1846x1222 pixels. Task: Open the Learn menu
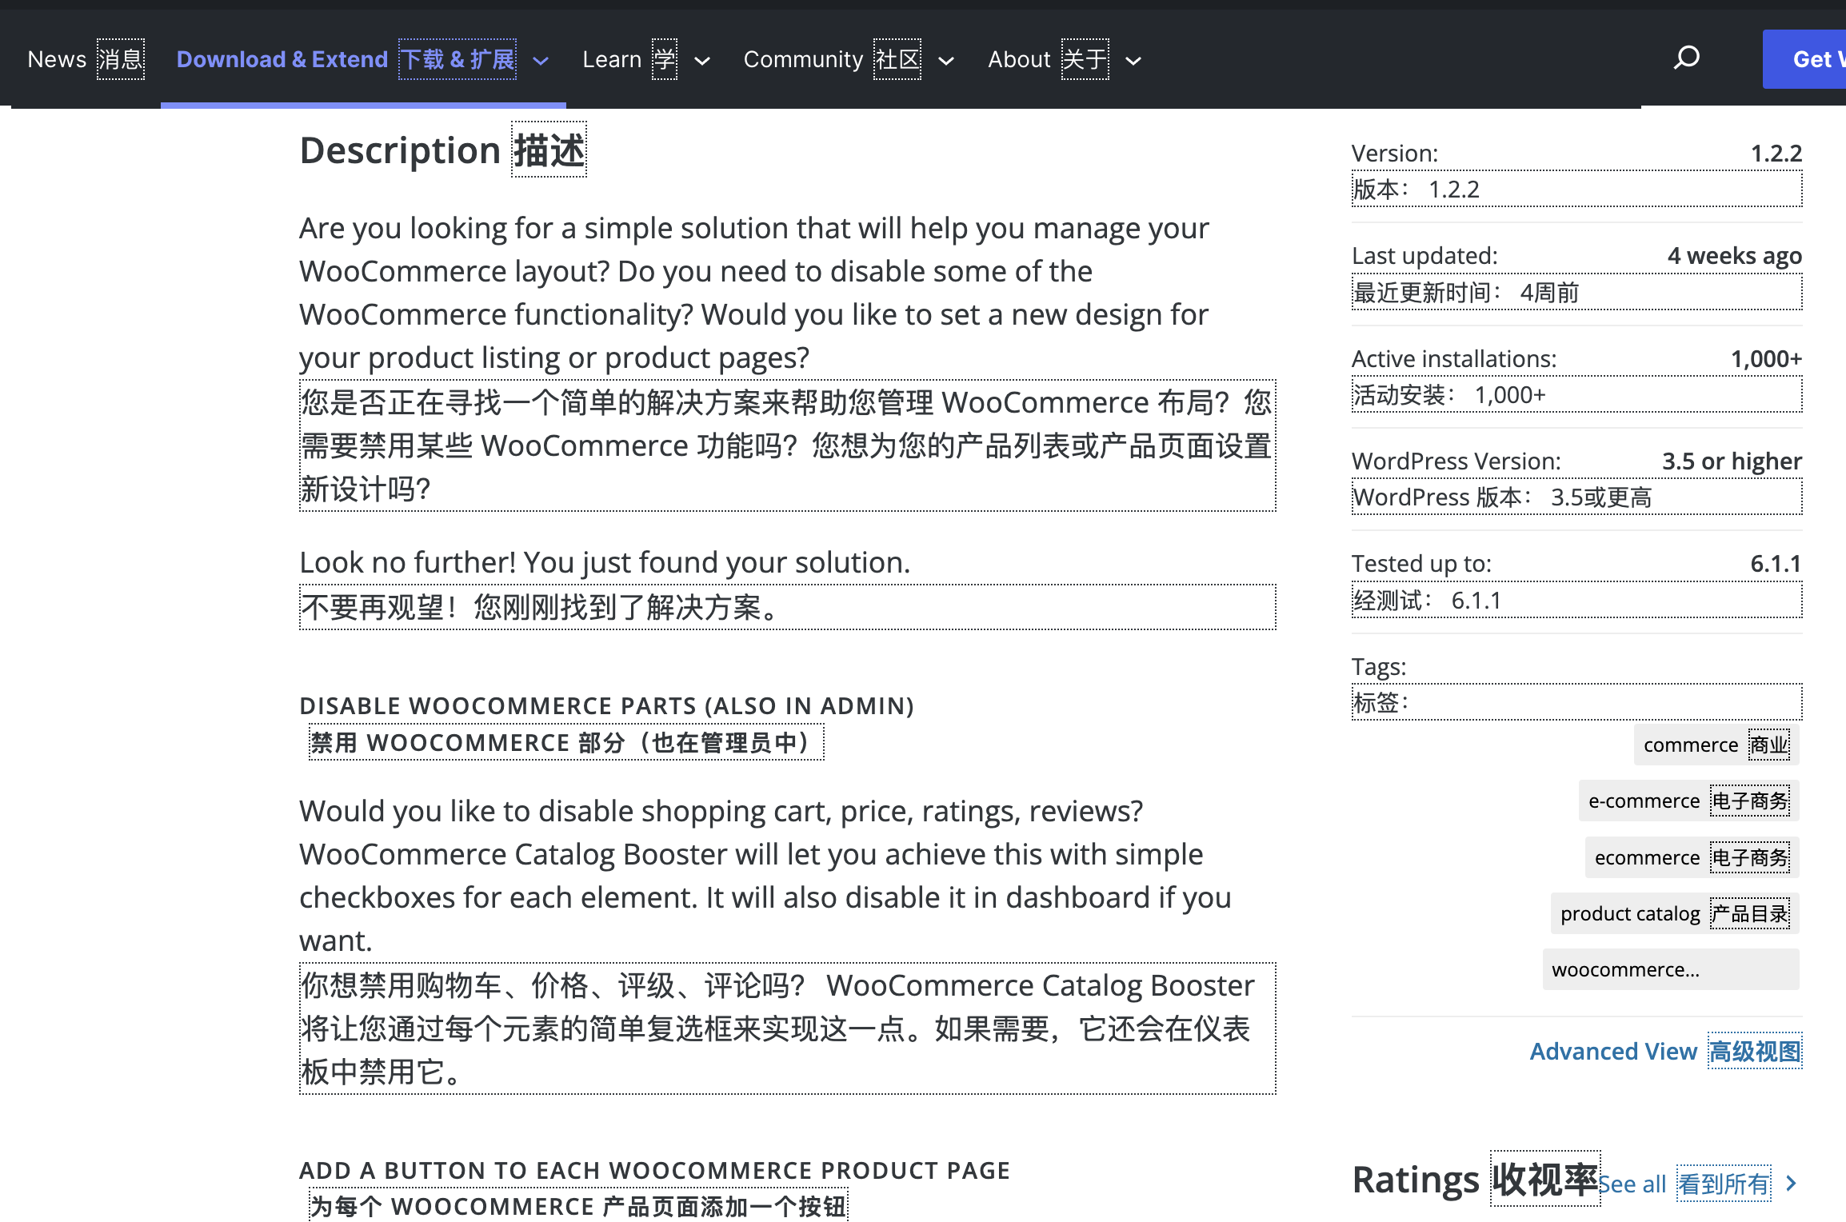pos(613,58)
